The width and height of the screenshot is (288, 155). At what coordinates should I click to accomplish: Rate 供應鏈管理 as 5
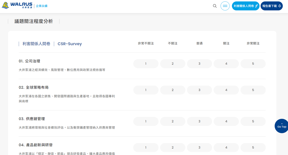pos(253,121)
